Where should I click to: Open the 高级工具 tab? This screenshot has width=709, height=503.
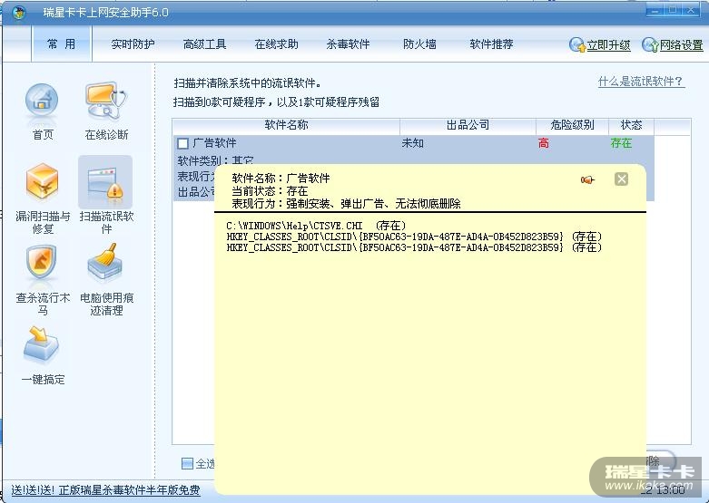click(x=205, y=44)
